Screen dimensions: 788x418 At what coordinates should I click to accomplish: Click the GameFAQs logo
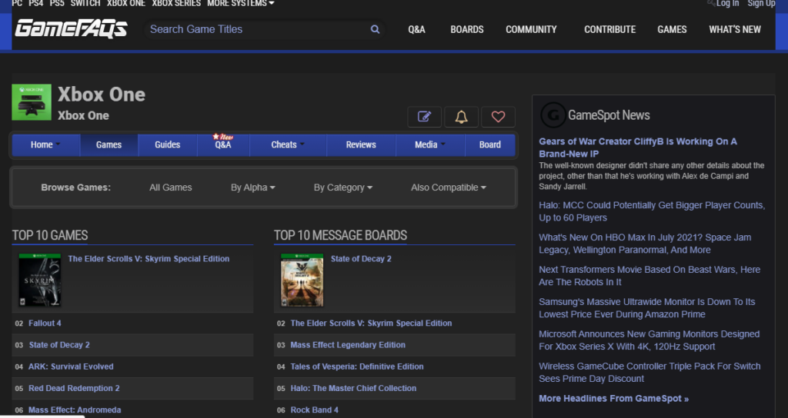[71, 29]
